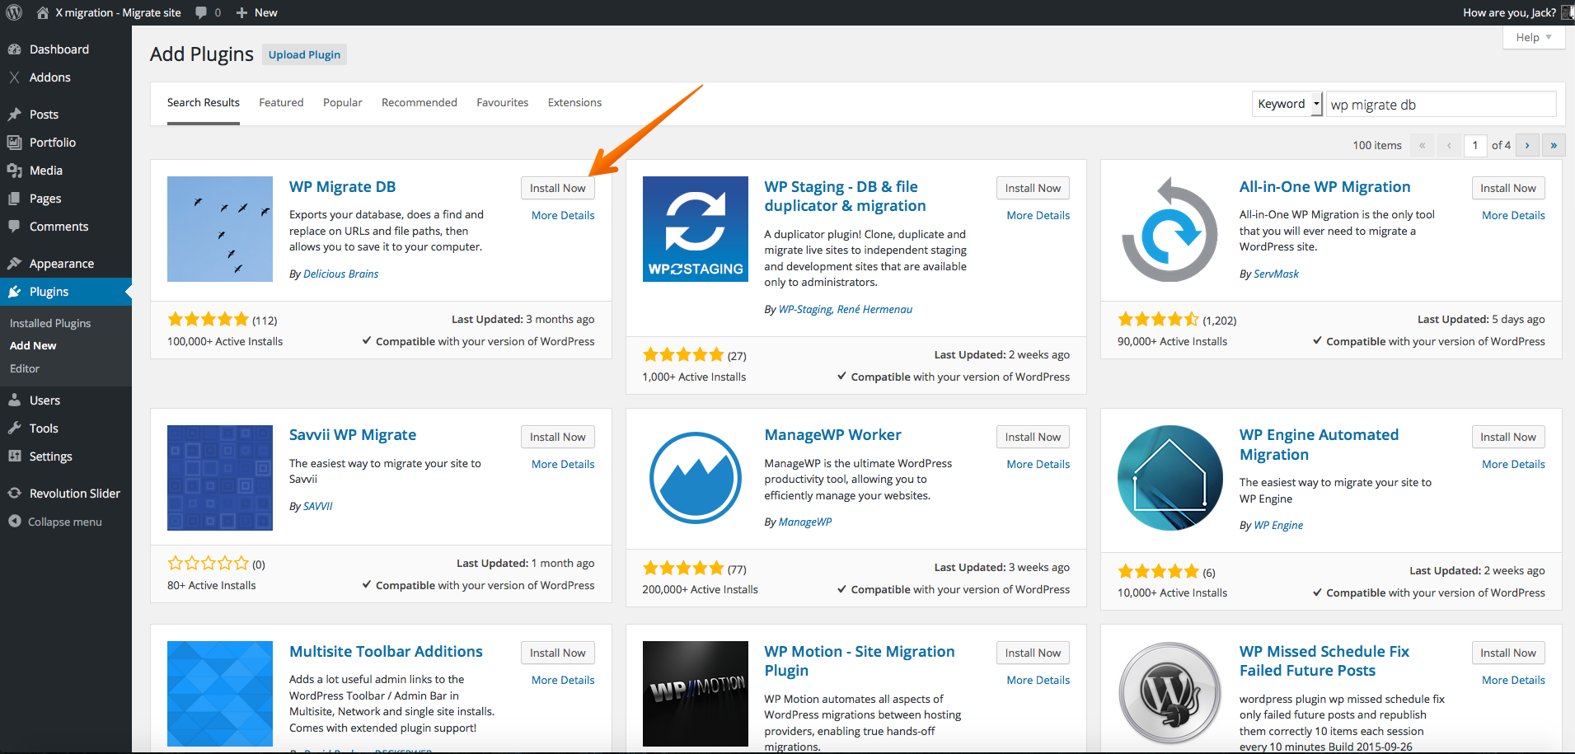
Task: Install the Multisite Toolbar Additions plugin
Action: [x=558, y=653]
